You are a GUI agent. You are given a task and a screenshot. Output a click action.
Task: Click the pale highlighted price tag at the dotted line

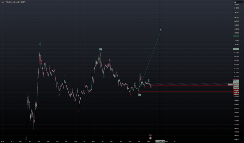click(236, 49)
